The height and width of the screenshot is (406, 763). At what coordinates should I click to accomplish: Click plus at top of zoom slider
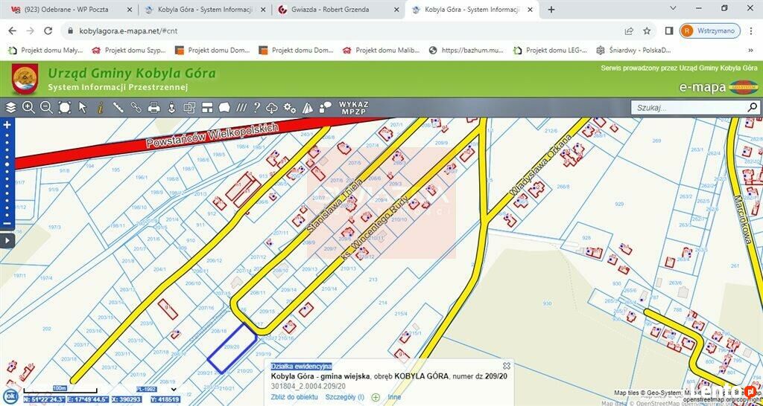pos(7,125)
